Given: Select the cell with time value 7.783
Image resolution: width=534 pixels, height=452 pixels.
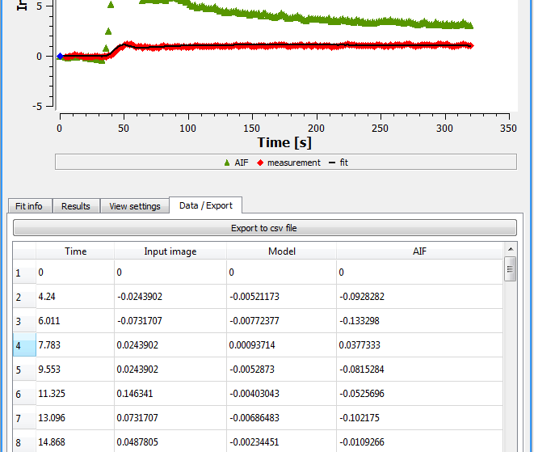Looking at the screenshot, I should point(75,345).
